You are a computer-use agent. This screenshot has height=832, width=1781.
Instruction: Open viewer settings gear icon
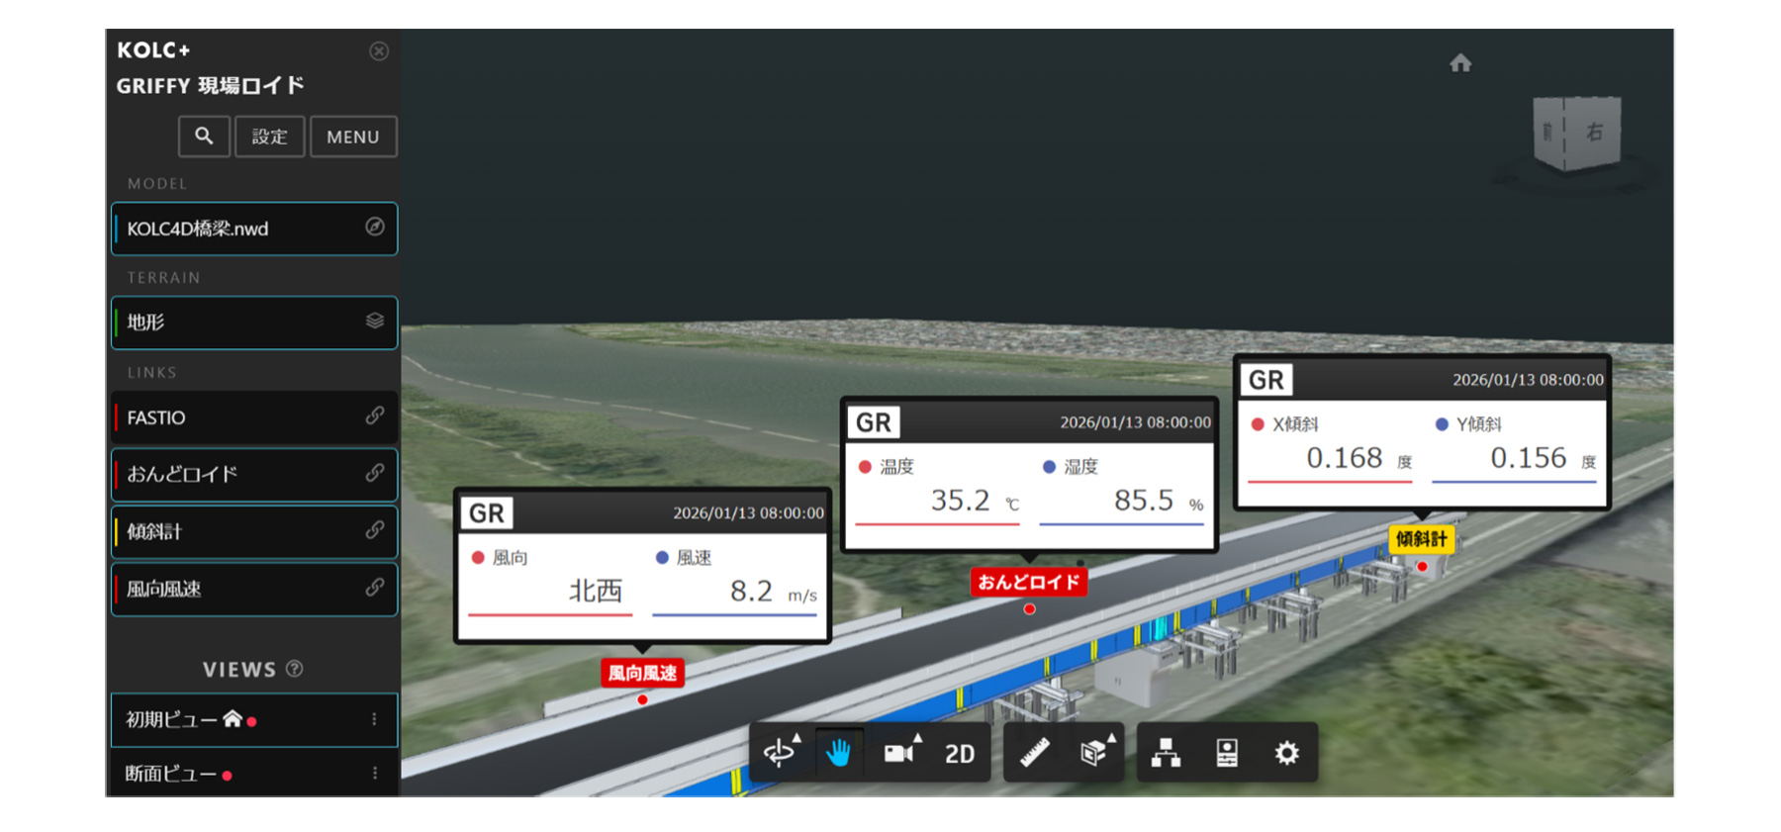[x=1286, y=753]
